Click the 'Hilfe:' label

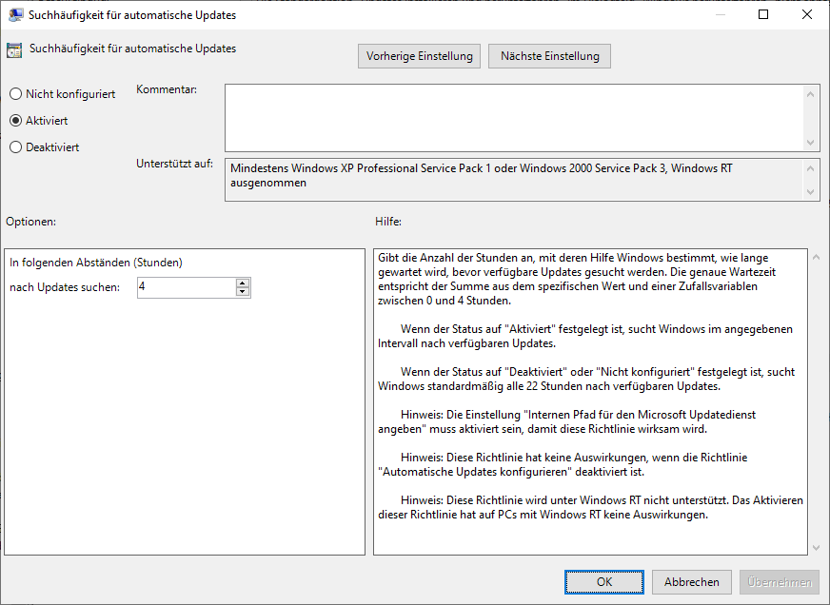(x=388, y=222)
